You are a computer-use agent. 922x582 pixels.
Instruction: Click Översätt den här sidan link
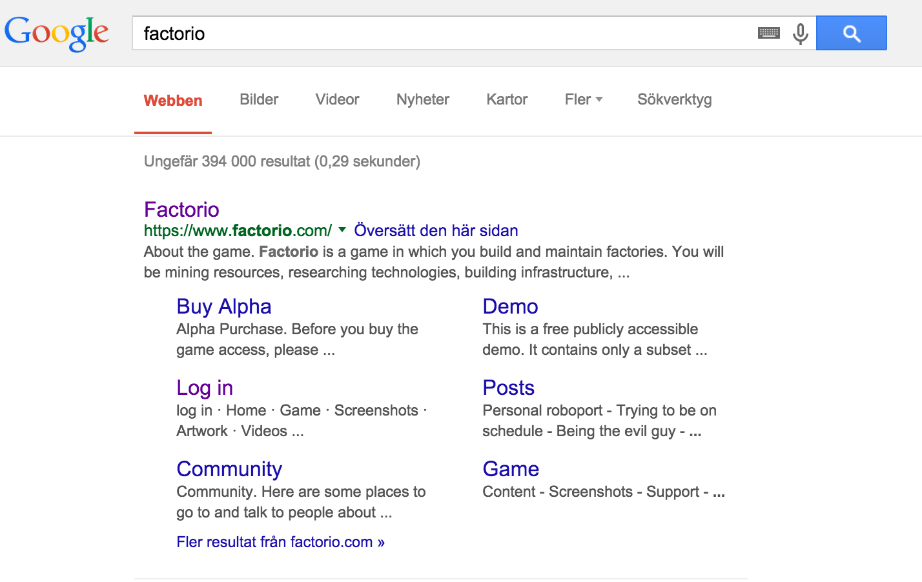pyautogui.click(x=436, y=230)
